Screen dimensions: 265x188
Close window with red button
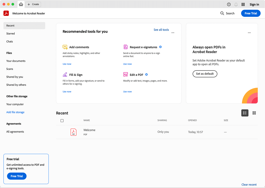pos(4,4)
